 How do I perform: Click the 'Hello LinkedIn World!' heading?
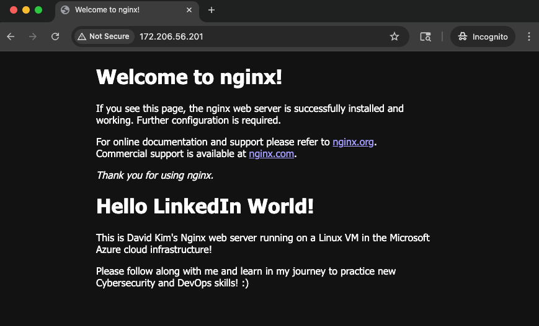pos(205,207)
